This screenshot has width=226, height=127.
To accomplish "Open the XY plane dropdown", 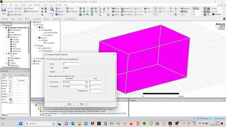I will [x=201, y=12].
